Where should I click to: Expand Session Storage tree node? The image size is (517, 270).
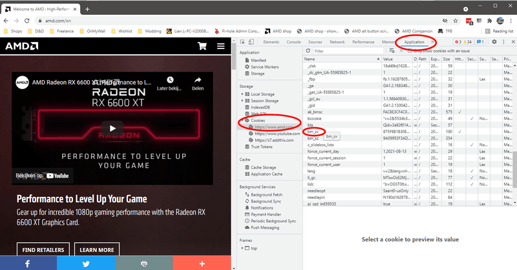[x=242, y=101]
